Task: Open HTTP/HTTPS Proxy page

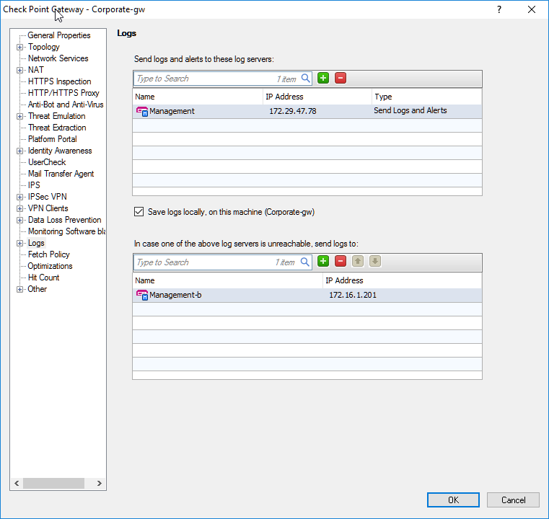Action: coord(63,93)
